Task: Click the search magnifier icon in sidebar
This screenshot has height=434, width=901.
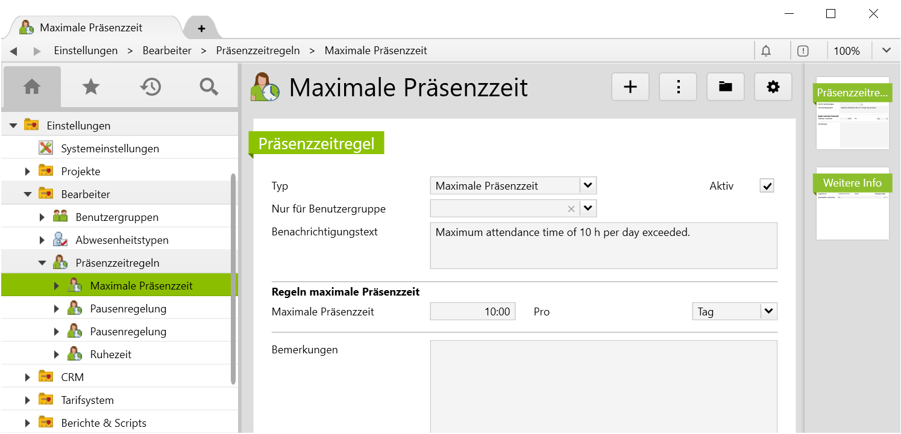Action: pos(209,87)
